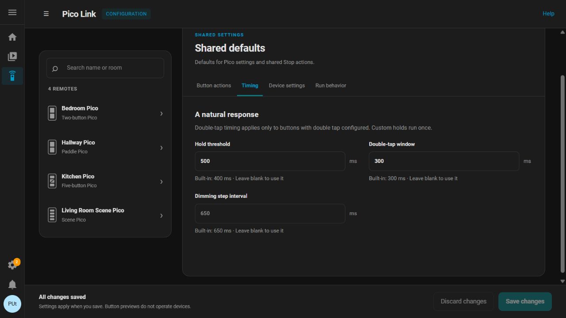This screenshot has width=566, height=318.
Task: Click the All changes saved status
Action: pyautogui.click(x=62, y=297)
